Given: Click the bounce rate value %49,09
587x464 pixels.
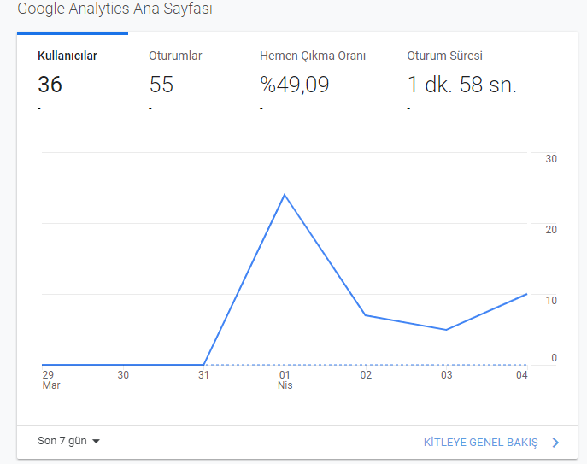Looking at the screenshot, I should 295,85.
